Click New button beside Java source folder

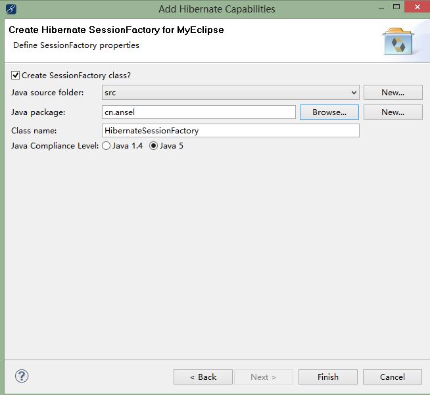[393, 93]
